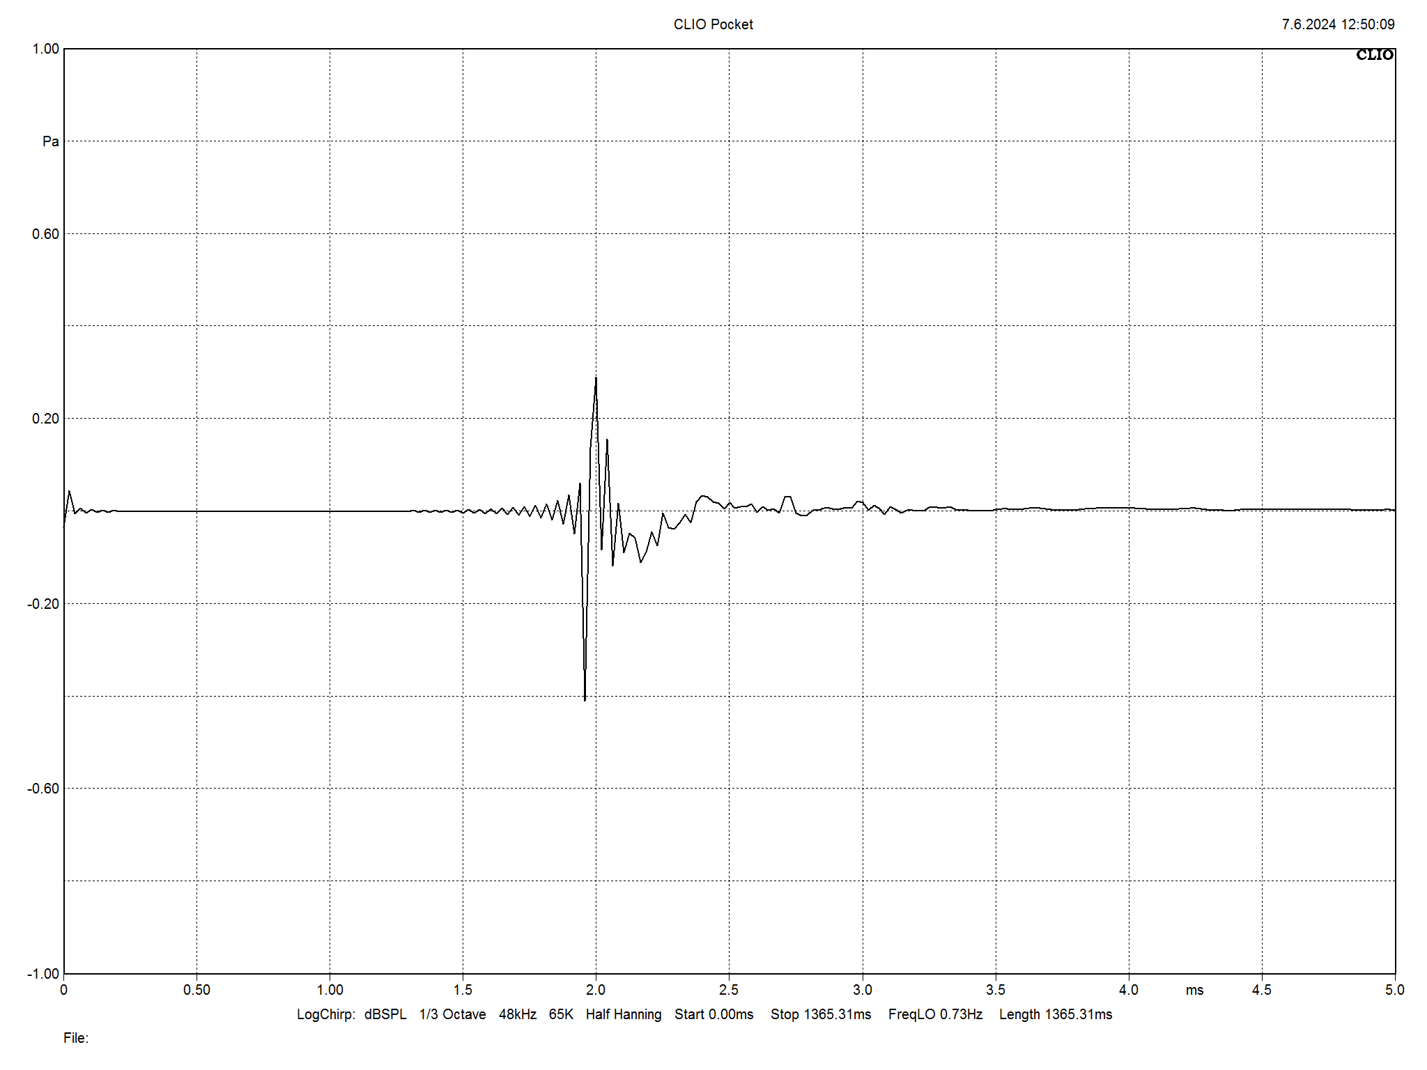
Task: Click the negative impulse trough near 1.95 ms
Action: (585, 699)
